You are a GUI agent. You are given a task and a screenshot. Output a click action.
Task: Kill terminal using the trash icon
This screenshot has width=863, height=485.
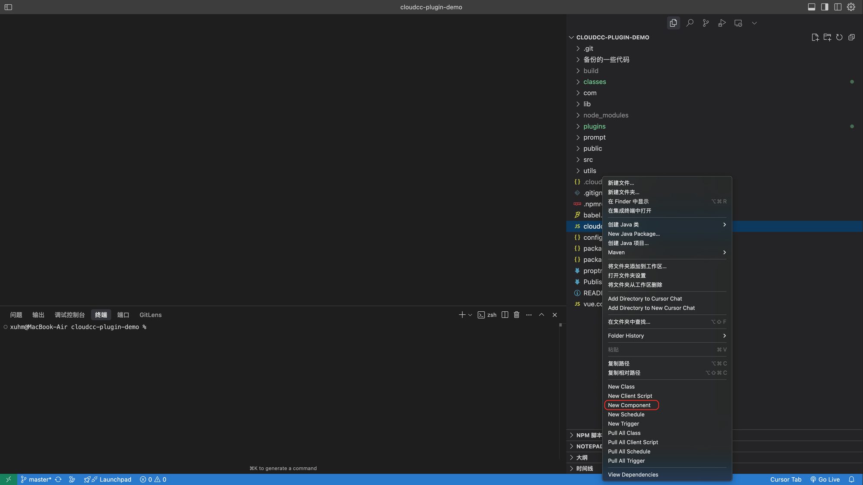517,315
